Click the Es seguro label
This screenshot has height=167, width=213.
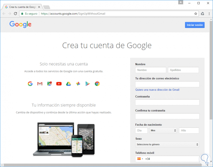(31, 14)
